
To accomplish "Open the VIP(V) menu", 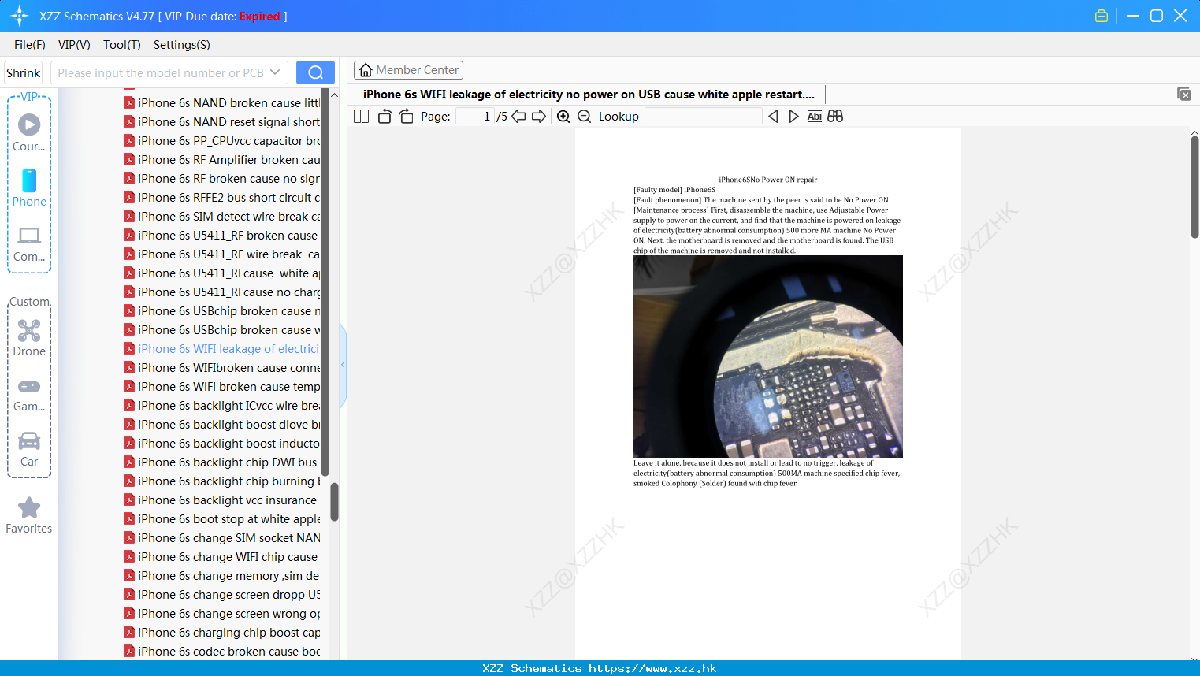I will (x=74, y=45).
